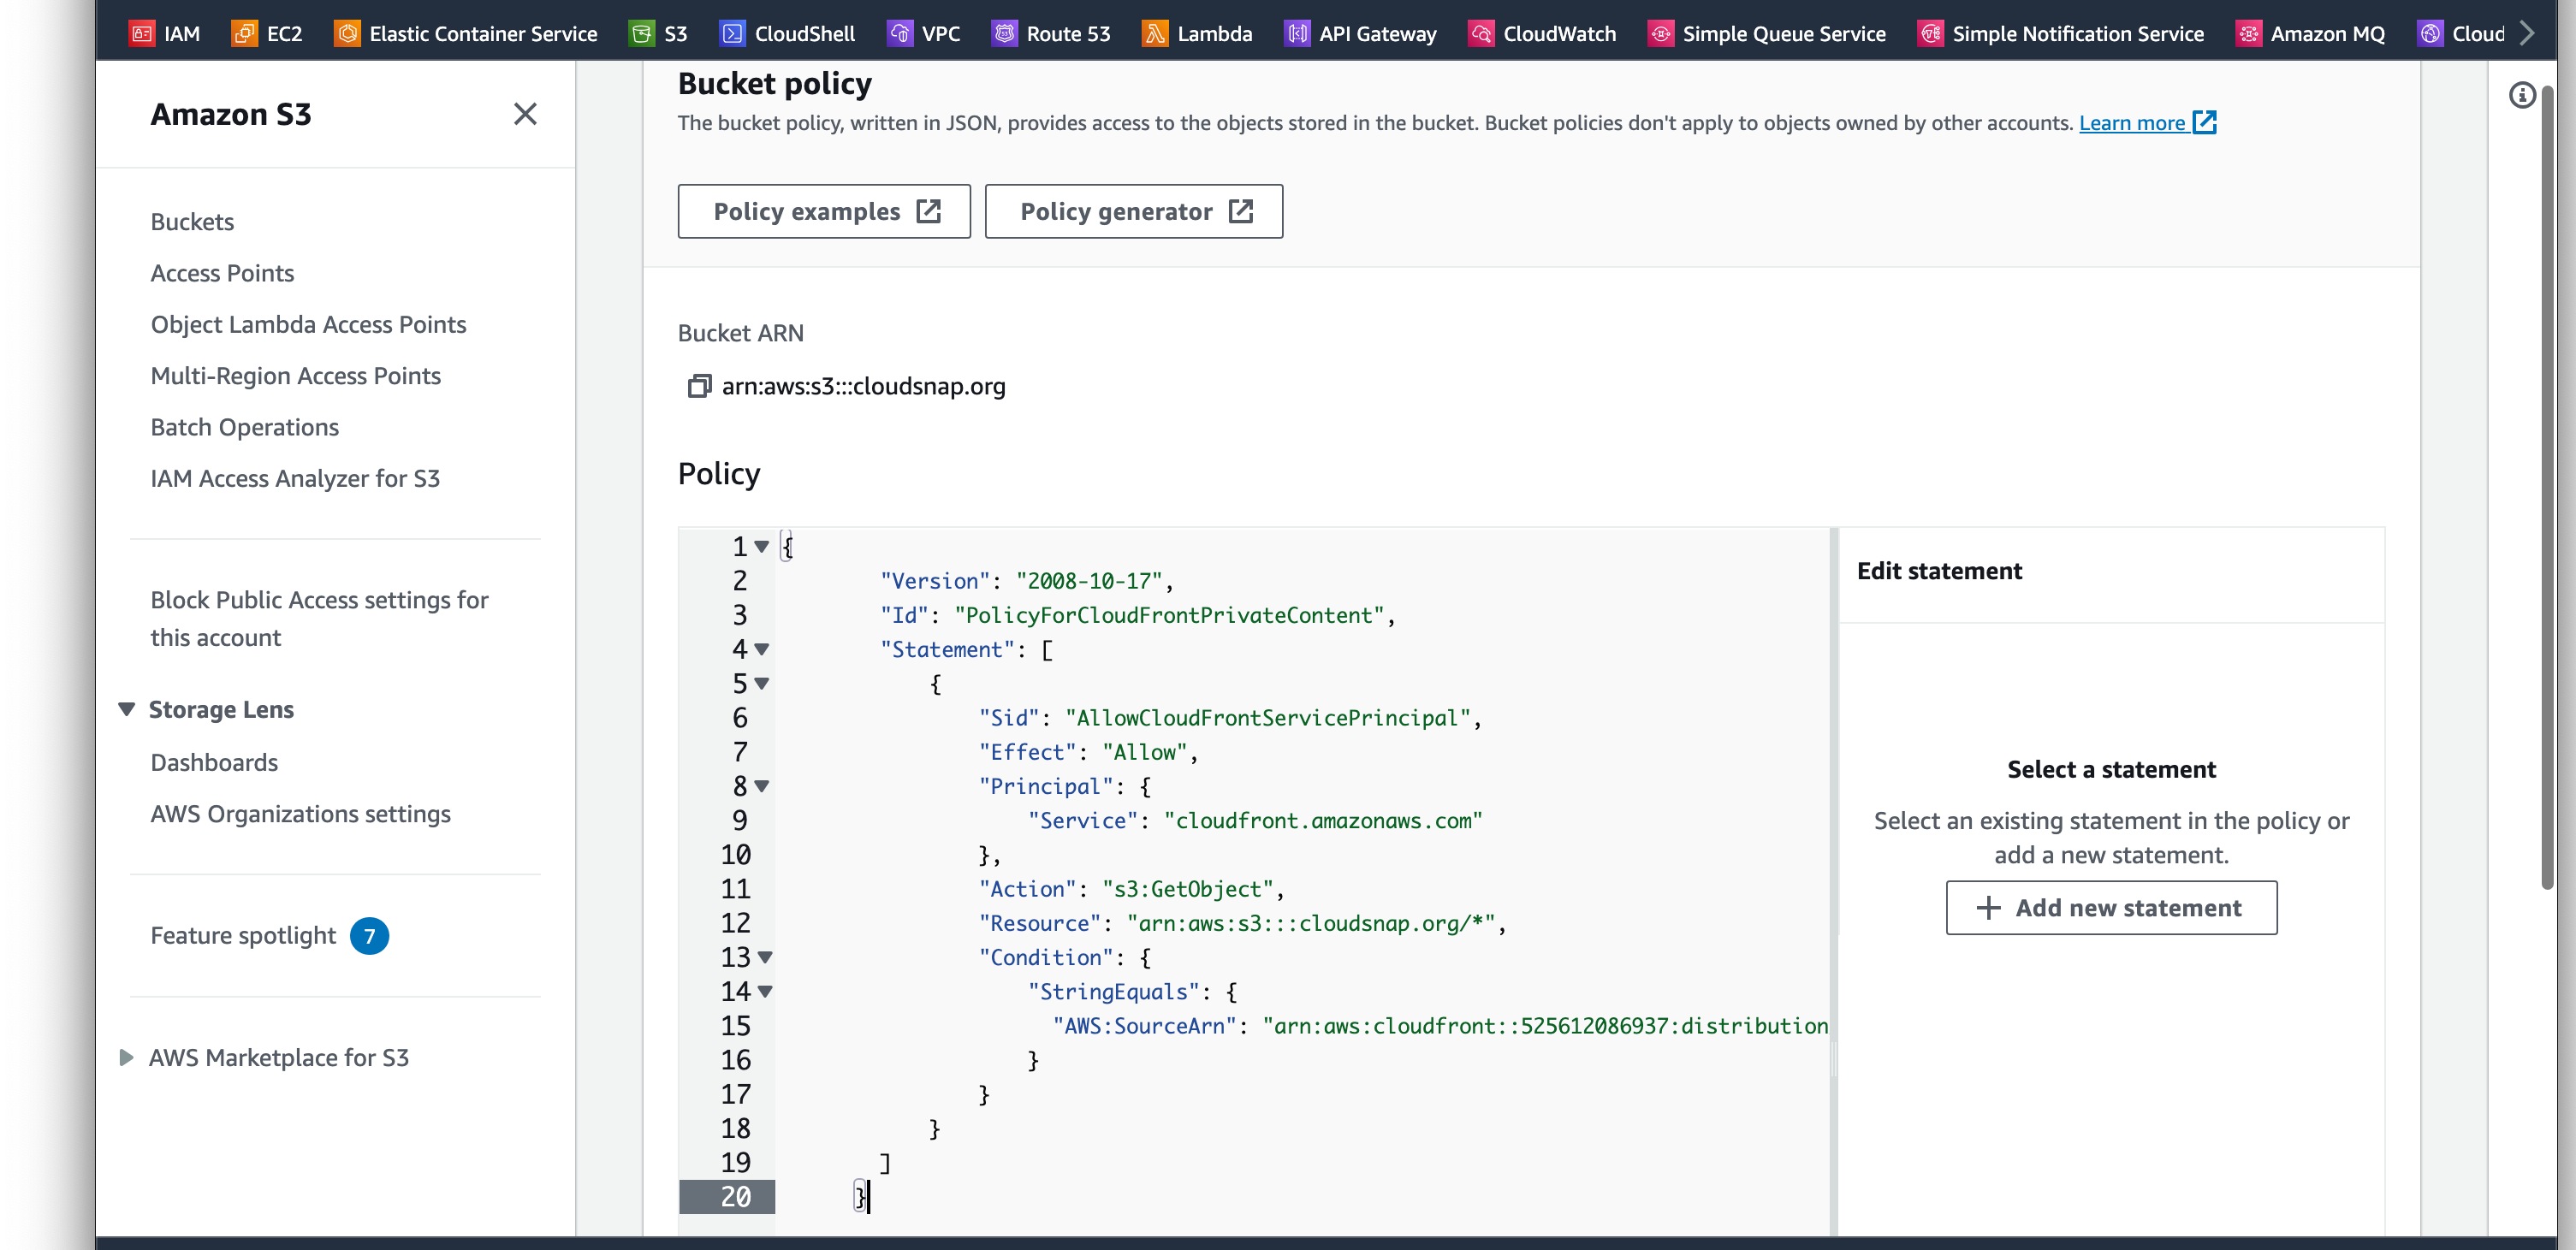
Task: Open Batch Operations in the sidebar
Action: click(244, 427)
